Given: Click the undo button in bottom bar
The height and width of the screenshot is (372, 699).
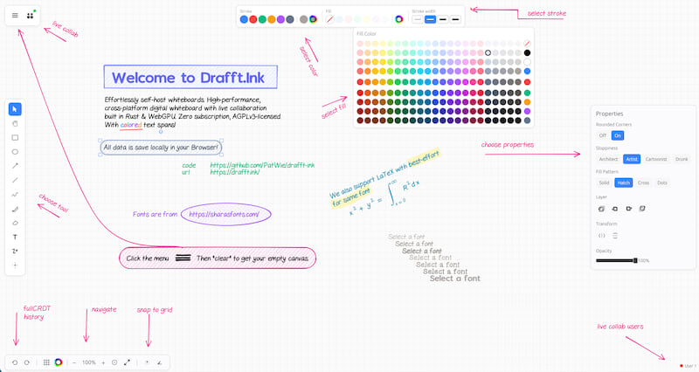Looking at the screenshot, I should point(15,362).
